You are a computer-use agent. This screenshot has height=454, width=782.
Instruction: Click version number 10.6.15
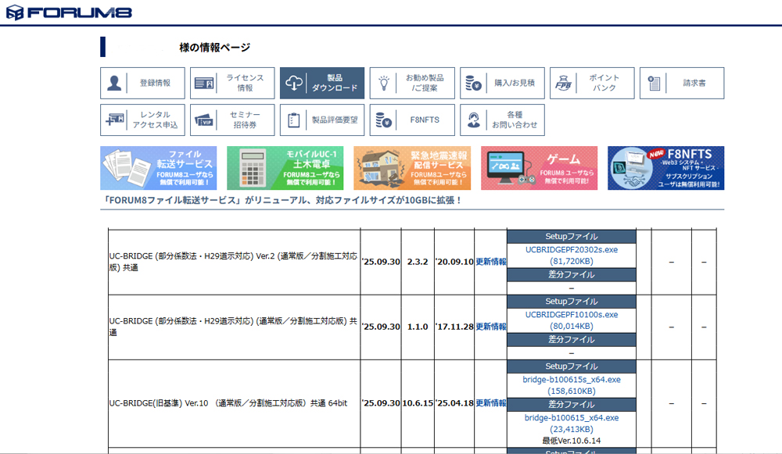(418, 403)
